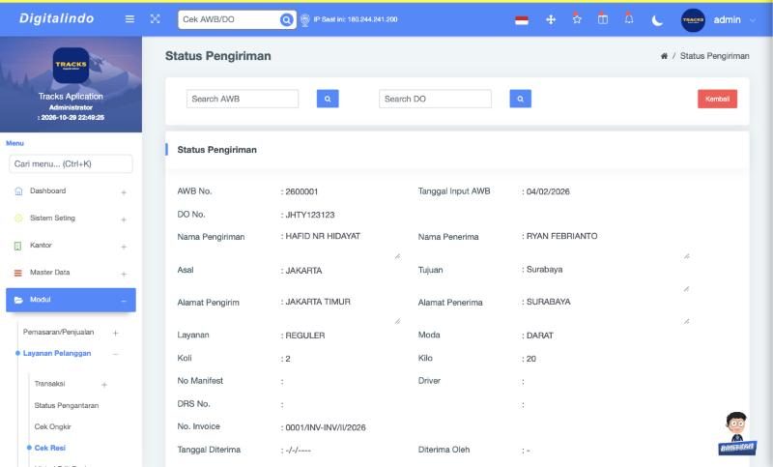This screenshot has width=773, height=467.
Task: Open the Transaksi submenu item
Action: 50,384
